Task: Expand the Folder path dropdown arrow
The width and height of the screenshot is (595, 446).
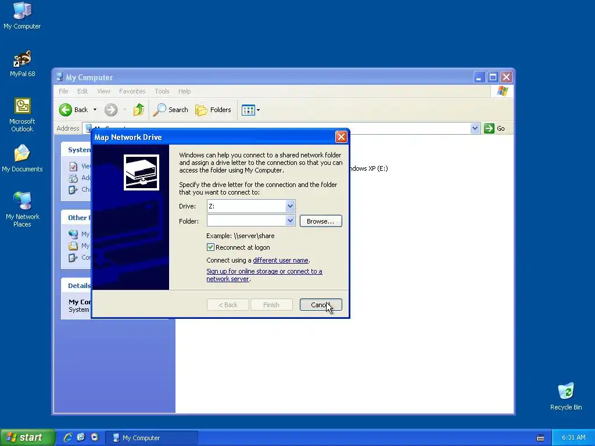Action: (290, 220)
